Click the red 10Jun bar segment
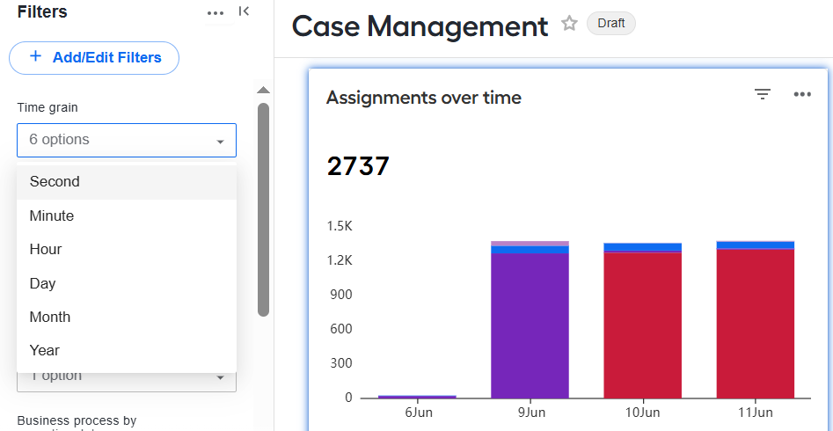This screenshot has width=833, height=431. pos(643,325)
